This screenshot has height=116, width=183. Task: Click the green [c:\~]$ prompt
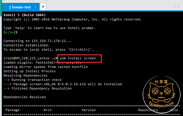point(11,32)
